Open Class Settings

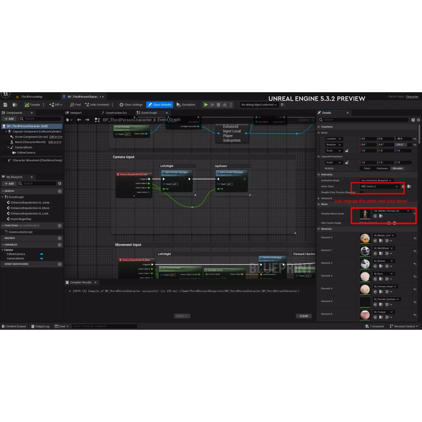131,105
